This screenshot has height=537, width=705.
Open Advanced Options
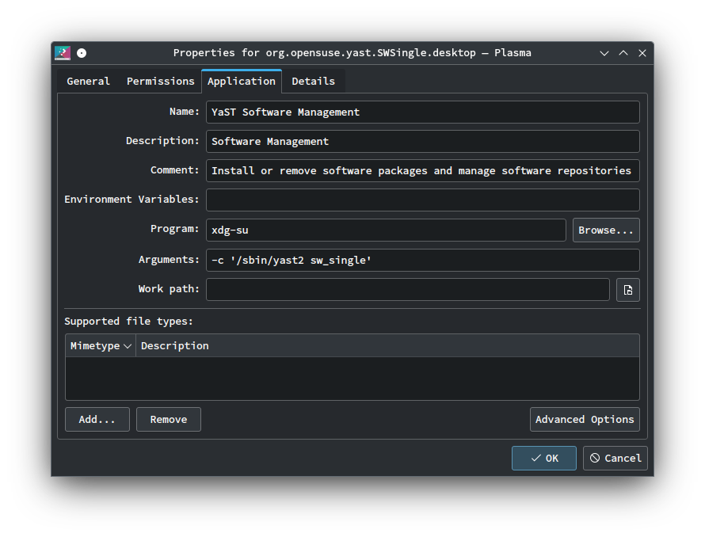coord(584,420)
